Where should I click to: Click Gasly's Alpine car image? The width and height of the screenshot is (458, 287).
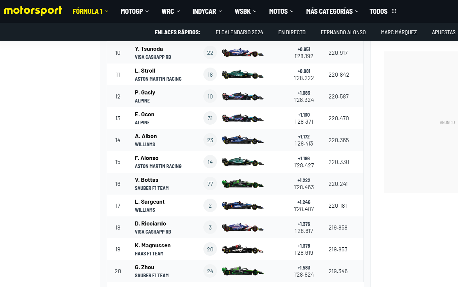pyautogui.click(x=243, y=96)
